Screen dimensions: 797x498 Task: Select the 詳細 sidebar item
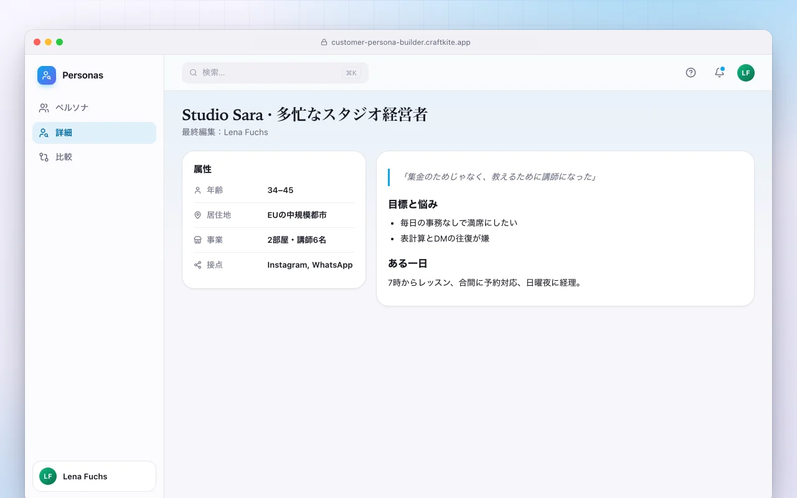(x=94, y=133)
